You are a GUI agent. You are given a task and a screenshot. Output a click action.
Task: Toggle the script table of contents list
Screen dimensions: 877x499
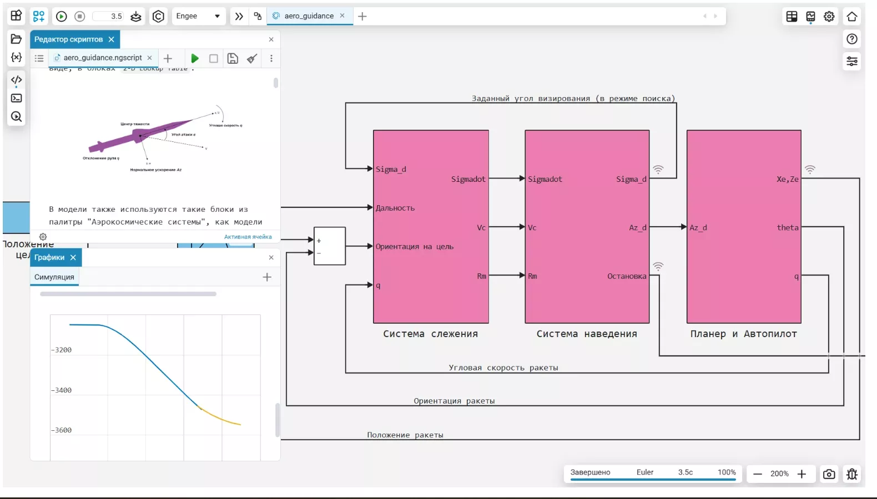click(39, 58)
